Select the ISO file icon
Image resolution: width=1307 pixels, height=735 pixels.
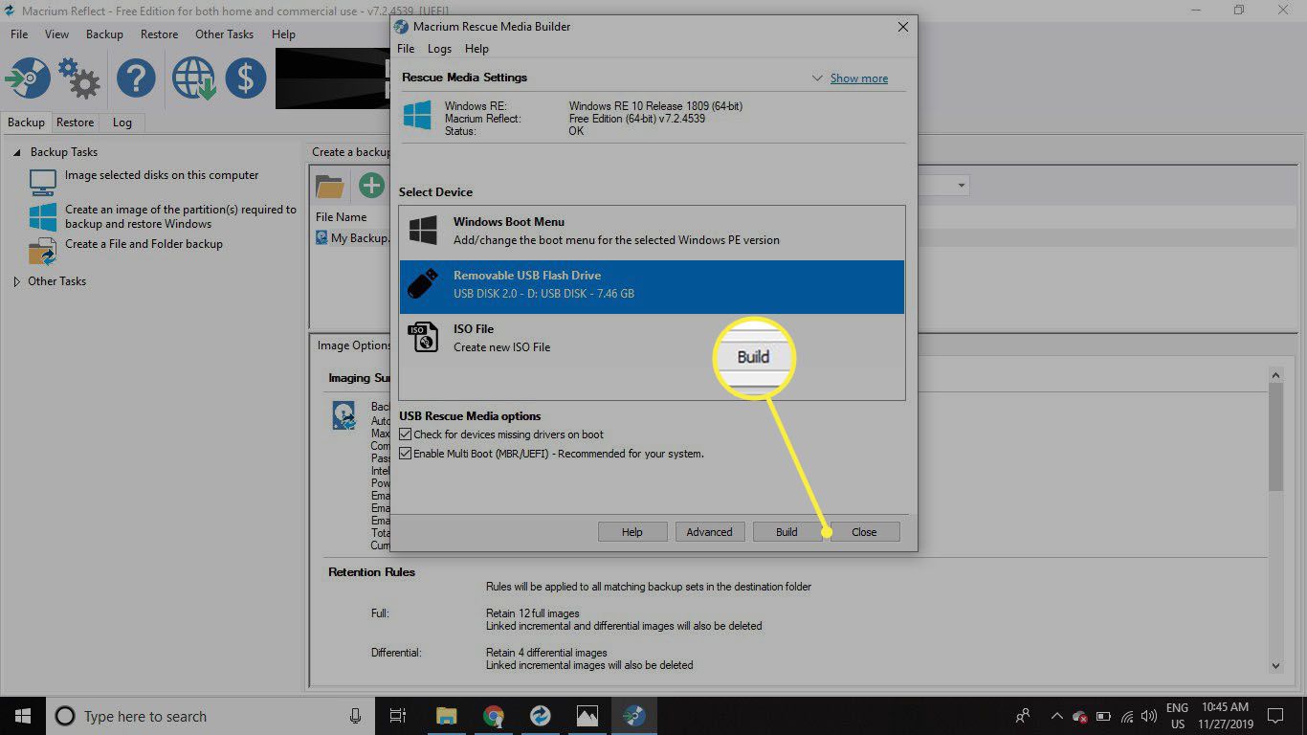[424, 338]
